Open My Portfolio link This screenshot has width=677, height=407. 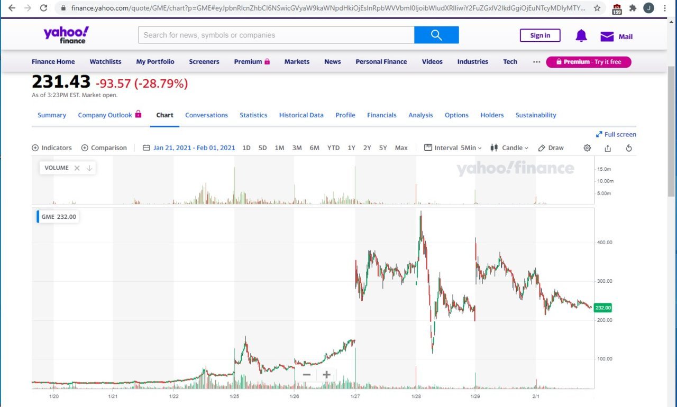tap(155, 62)
